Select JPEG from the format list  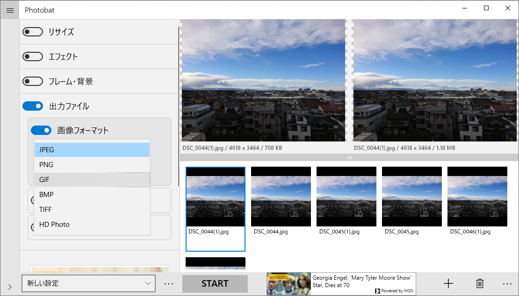click(92, 150)
